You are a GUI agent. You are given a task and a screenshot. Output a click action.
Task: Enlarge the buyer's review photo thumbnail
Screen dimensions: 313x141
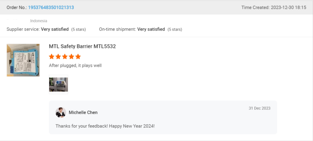59,84
